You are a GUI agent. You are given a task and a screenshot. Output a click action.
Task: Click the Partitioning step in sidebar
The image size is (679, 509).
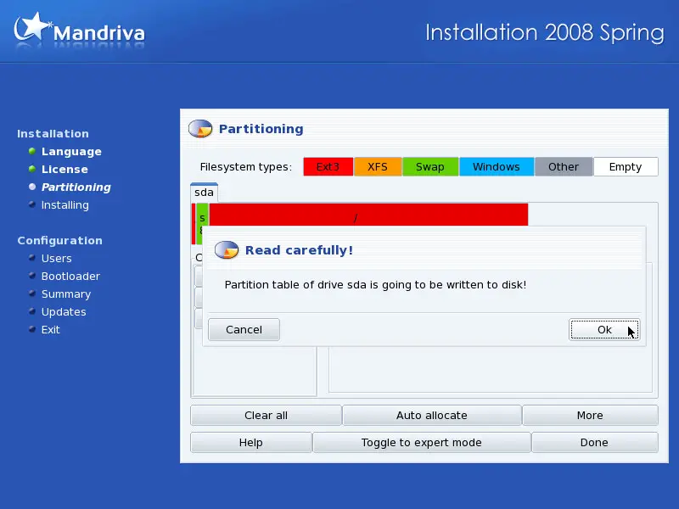(76, 187)
